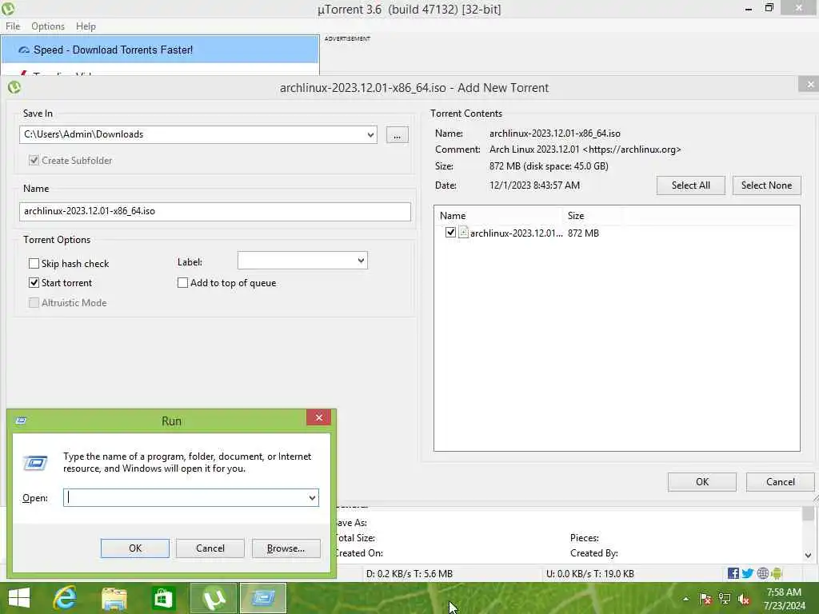
Task: Click Select None button
Action: pos(766,185)
